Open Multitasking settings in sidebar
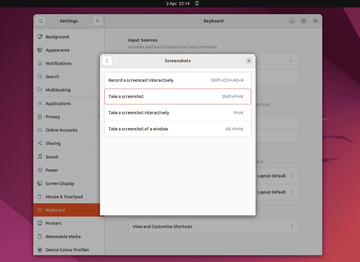 [69, 90]
